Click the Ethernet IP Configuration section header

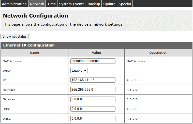pos(29,45)
